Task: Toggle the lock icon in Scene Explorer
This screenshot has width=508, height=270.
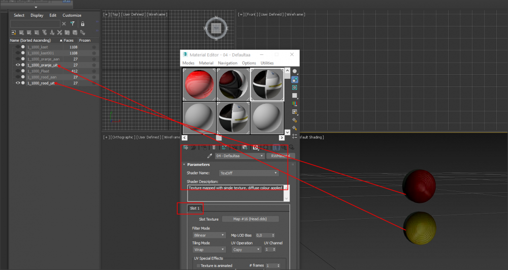Action: click(x=83, y=24)
